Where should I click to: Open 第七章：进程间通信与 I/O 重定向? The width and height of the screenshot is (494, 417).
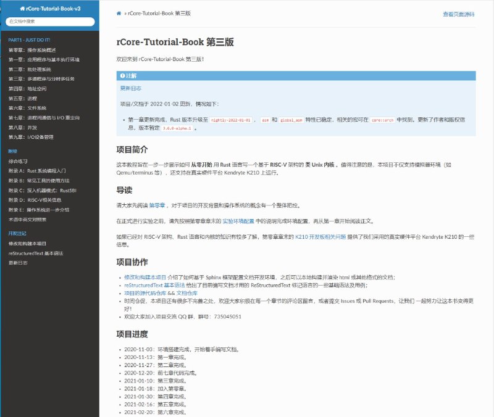[44, 118]
